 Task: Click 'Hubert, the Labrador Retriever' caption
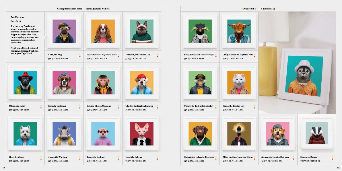point(199,157)
